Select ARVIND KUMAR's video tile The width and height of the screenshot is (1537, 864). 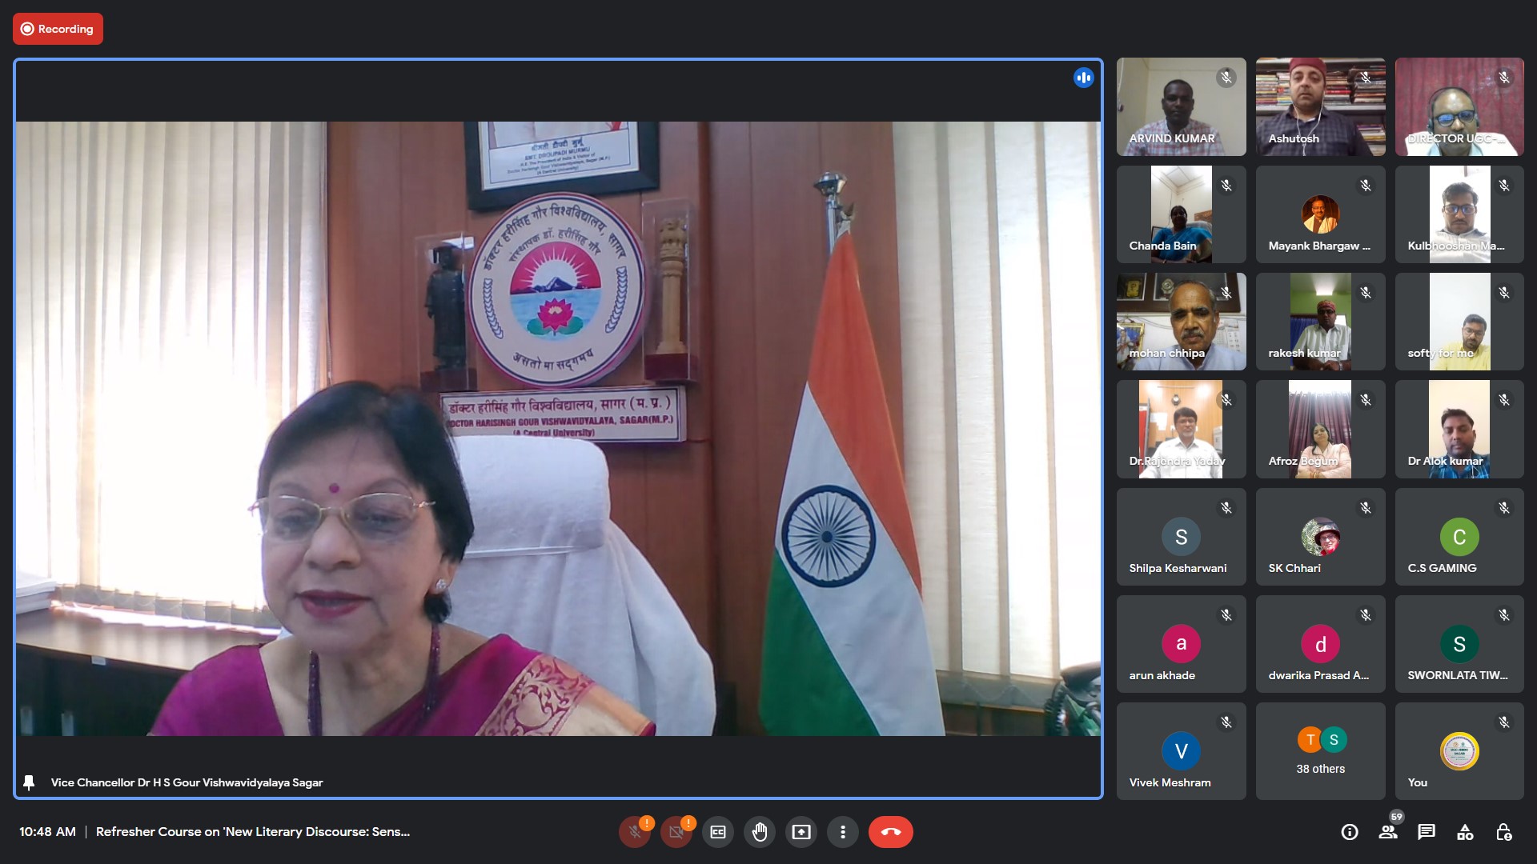(1181, 106)
